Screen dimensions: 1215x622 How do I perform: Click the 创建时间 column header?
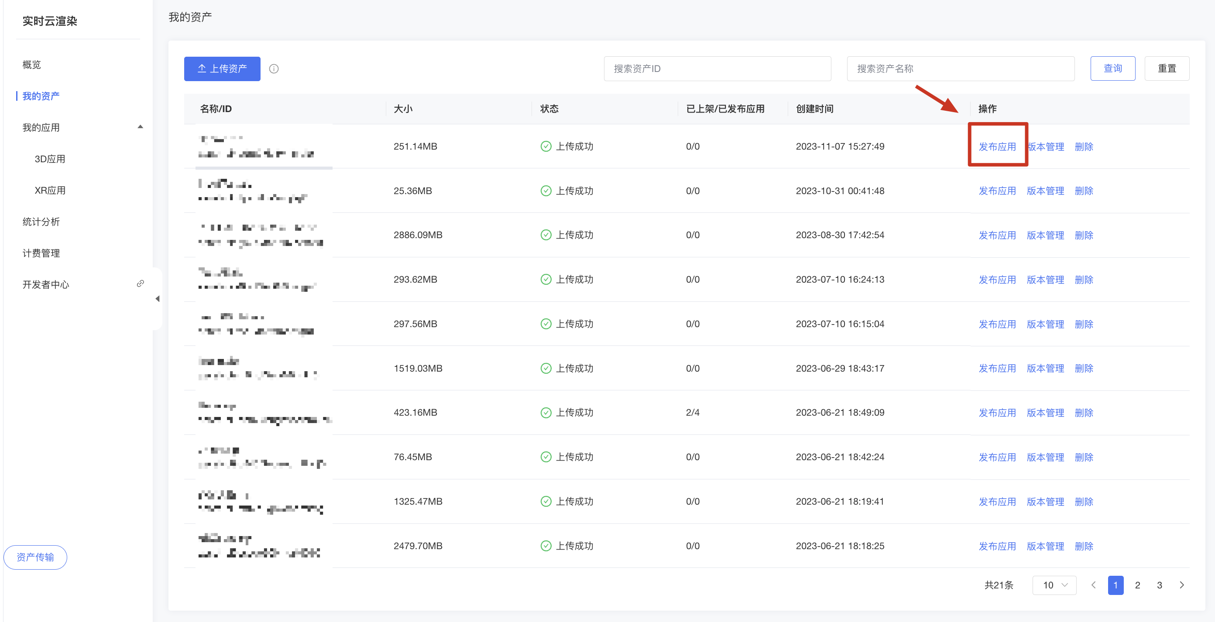(814, 109)
